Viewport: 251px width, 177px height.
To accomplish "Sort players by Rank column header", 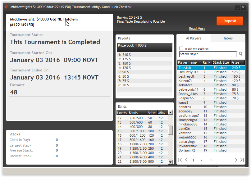I will [x=207, y=62].
